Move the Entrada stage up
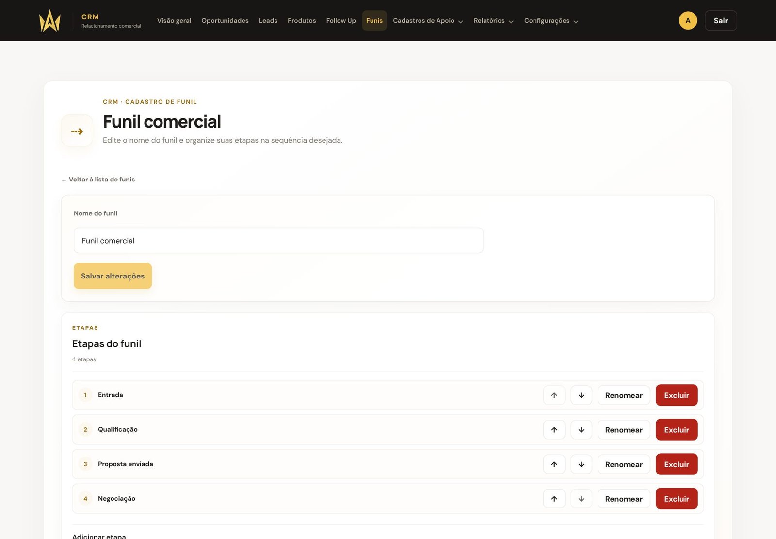The height and width of the screenshot is (539, 776). [x=554, y=395]
